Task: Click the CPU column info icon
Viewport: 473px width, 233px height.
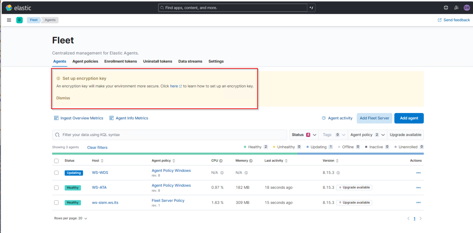Action: 221,161
